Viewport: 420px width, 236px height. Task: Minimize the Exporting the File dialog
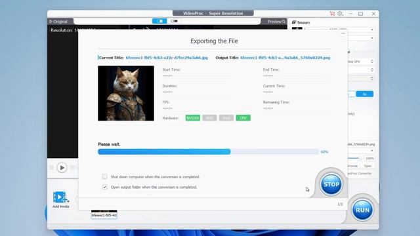coord(343,33)
